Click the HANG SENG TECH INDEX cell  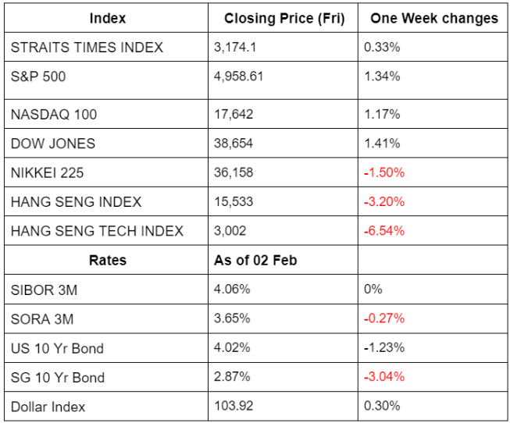(x=98, y=231)
